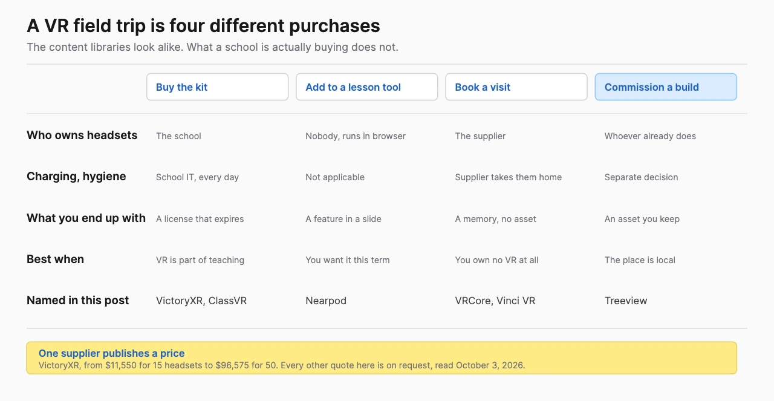Click the cell 'A feature in a slide'
Viewport: 774px width, 401px height.
click(x=343, y=219)
